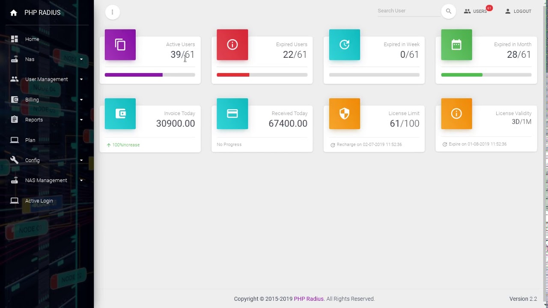Screen dimensions: 548x308
Task: Click the Plan laptop icon
Action: tap(14, 140)
